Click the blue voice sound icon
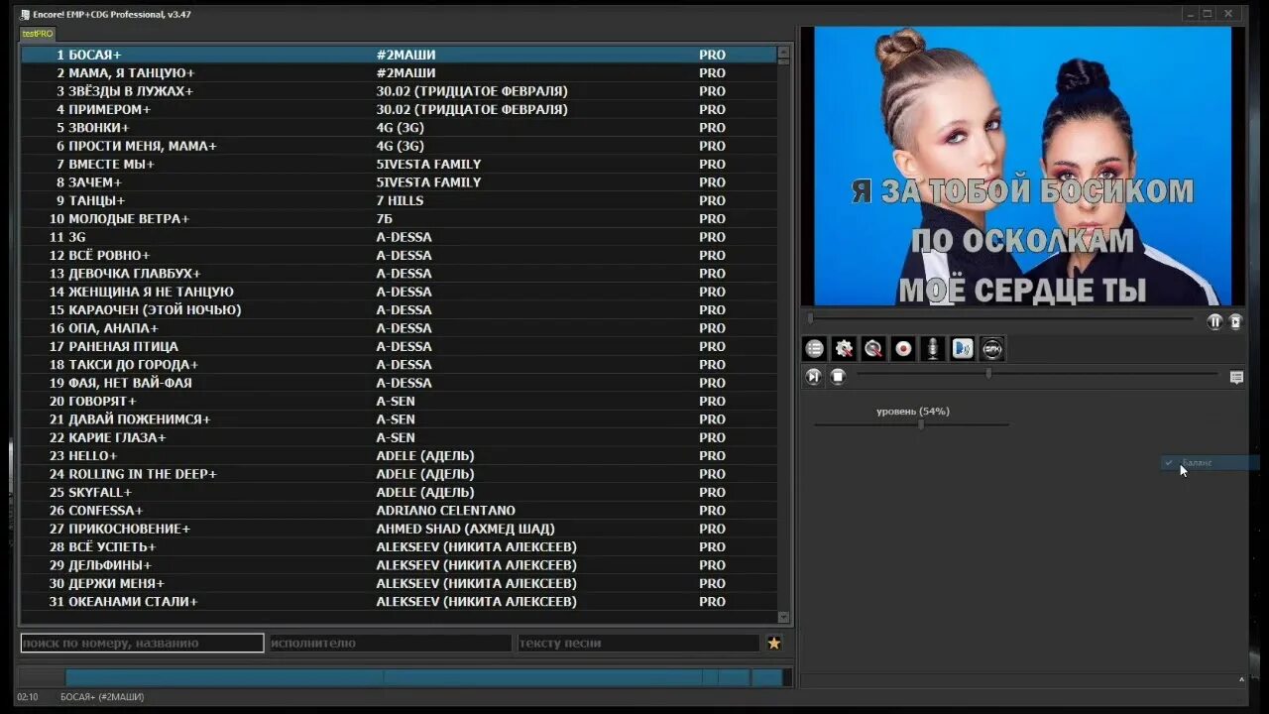Viewport: 1269px width, 714px height. pyautogui.click(x=963, y=348)
